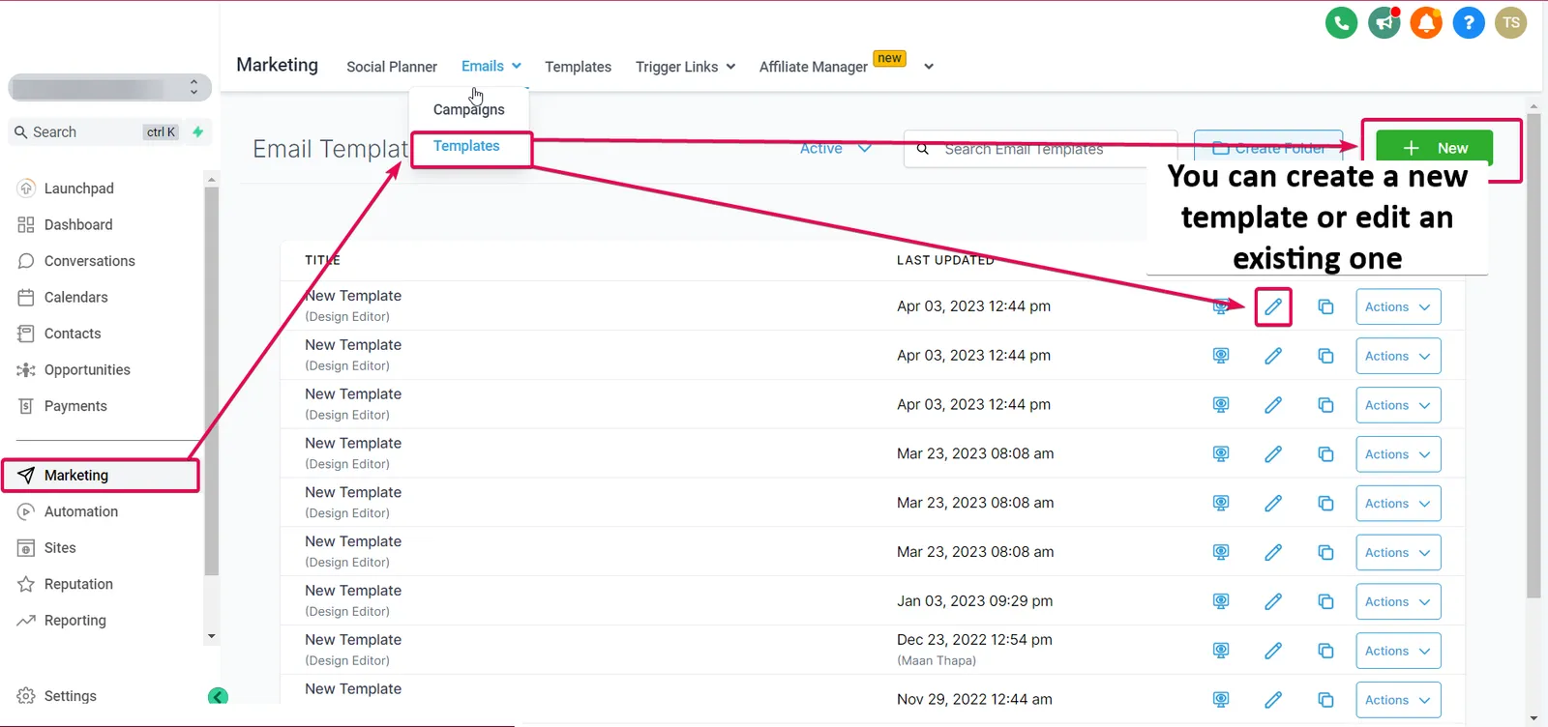Viewport: 1548px width, 727px height.
Task: Click the blue help question mark icon
Action: tap(1469, 22)
